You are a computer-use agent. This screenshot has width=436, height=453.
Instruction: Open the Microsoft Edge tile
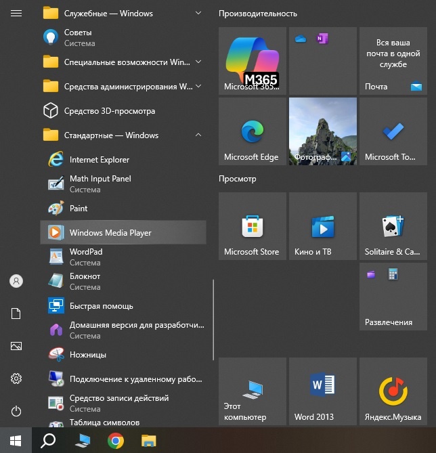click(253, 131)
